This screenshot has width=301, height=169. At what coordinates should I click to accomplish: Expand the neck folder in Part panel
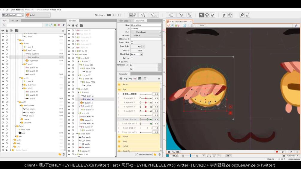[13, 140]
